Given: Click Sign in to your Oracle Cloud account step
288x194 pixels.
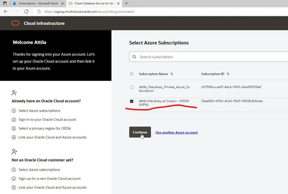Looking at the screenshot, I should pyautogui.click(x=47, y=120).
